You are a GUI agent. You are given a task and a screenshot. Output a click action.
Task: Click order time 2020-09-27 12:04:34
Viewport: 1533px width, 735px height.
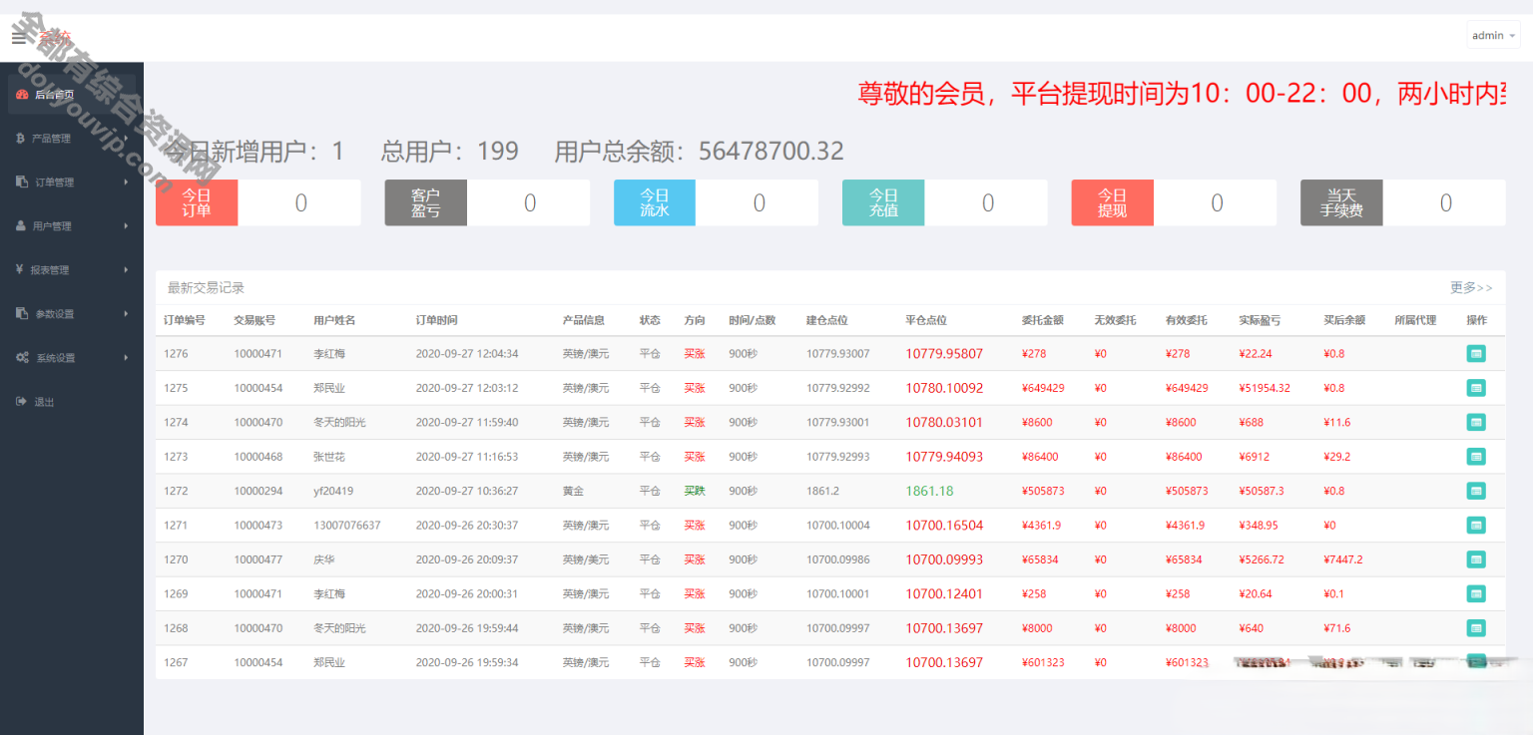467,353
